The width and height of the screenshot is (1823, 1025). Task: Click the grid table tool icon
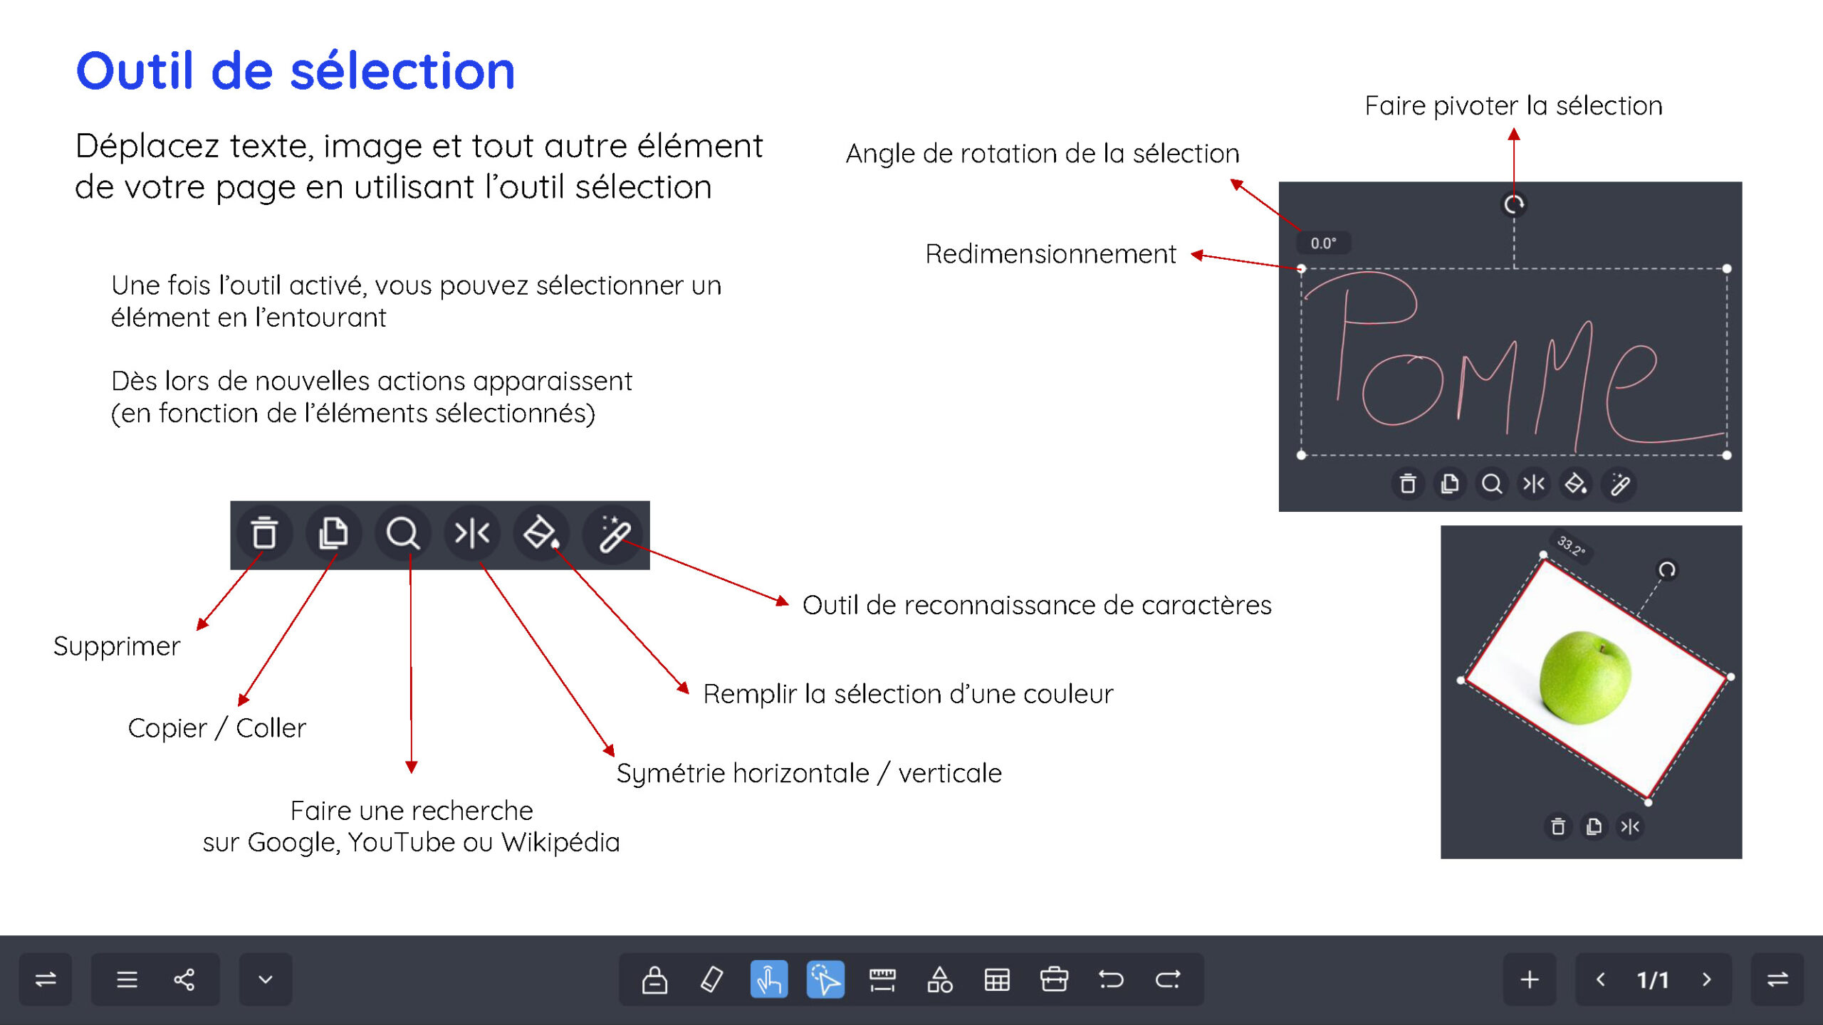tap(997, 979)
